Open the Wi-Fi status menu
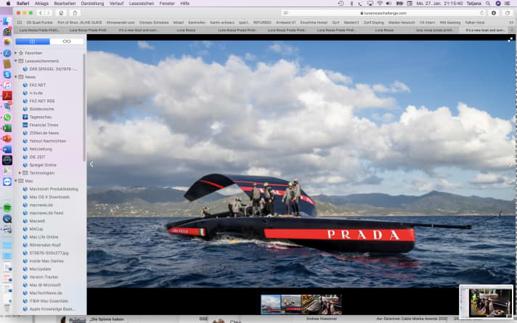This screenshot has width=517, height=323. (x=380, y=4)
